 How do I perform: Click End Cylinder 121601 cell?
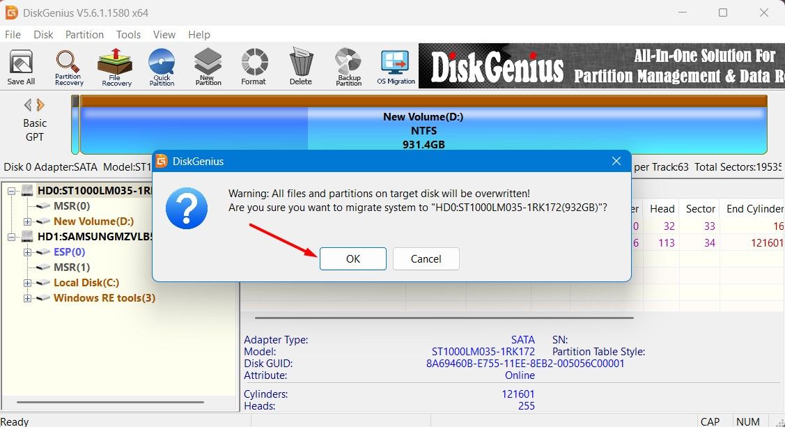click(x=767, y=243)
